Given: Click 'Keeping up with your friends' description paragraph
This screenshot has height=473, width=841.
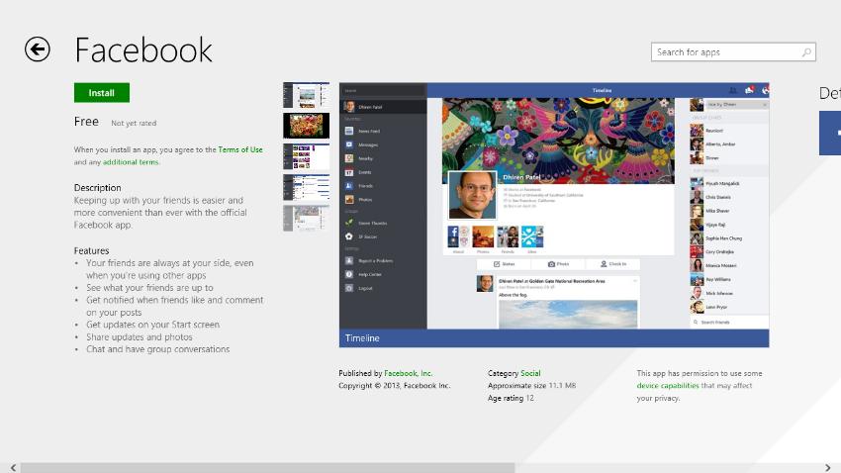Looking at the screenshot, I should point(160,213).
